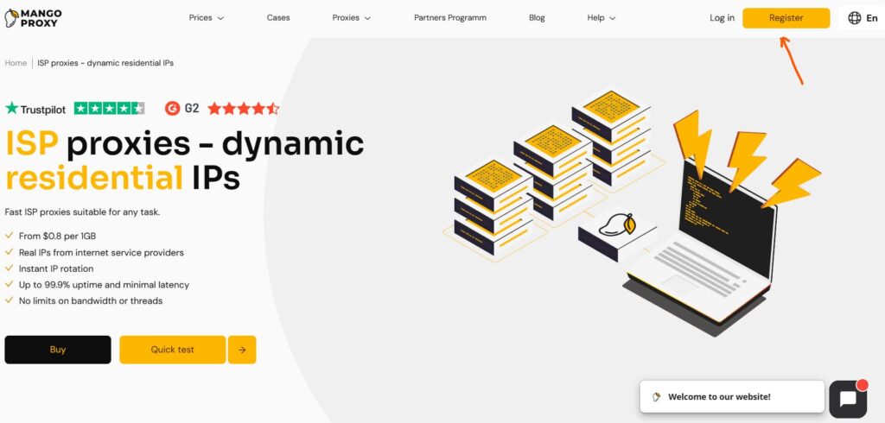The height and width of the screenshot is (423, 885).
Task: Open the Cases menu item
Action: click(278, 18)
